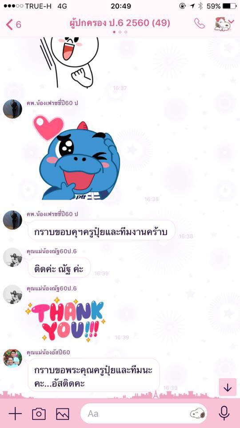Open the THANK YOU!!! sticker
240x428 pixels.
coord(65,319)
